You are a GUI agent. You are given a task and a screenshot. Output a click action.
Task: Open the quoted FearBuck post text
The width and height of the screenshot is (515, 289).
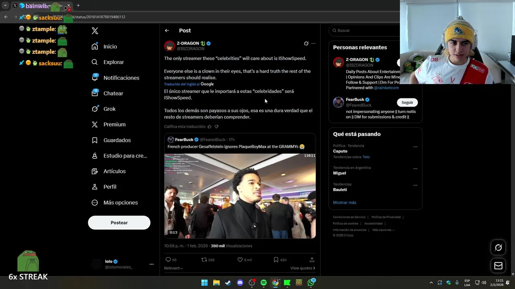(x=236, y=147)
